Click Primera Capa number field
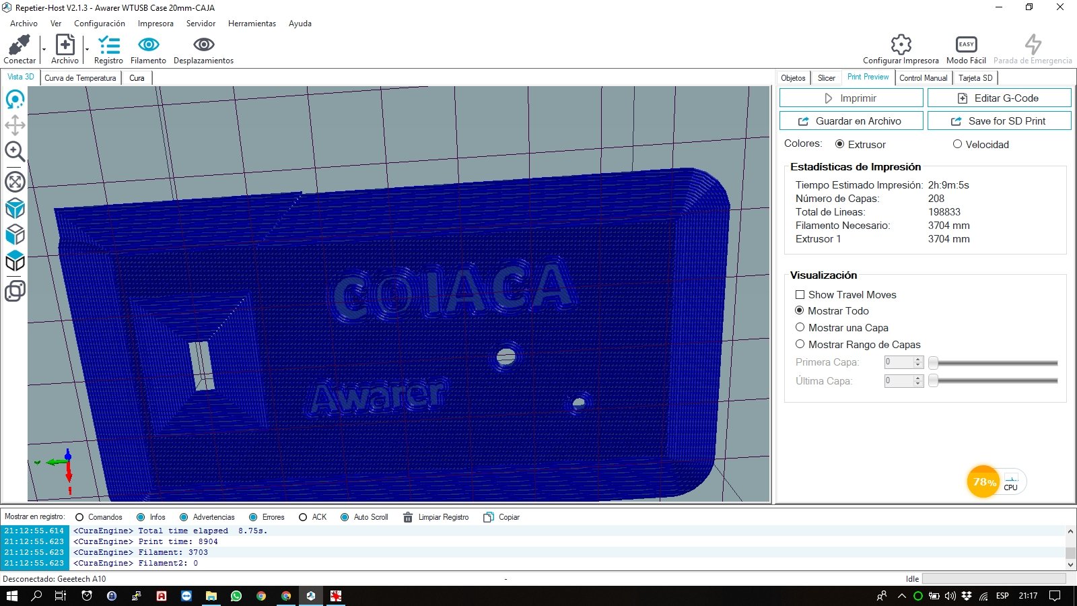1077x606 pixels. pos(899,362)
